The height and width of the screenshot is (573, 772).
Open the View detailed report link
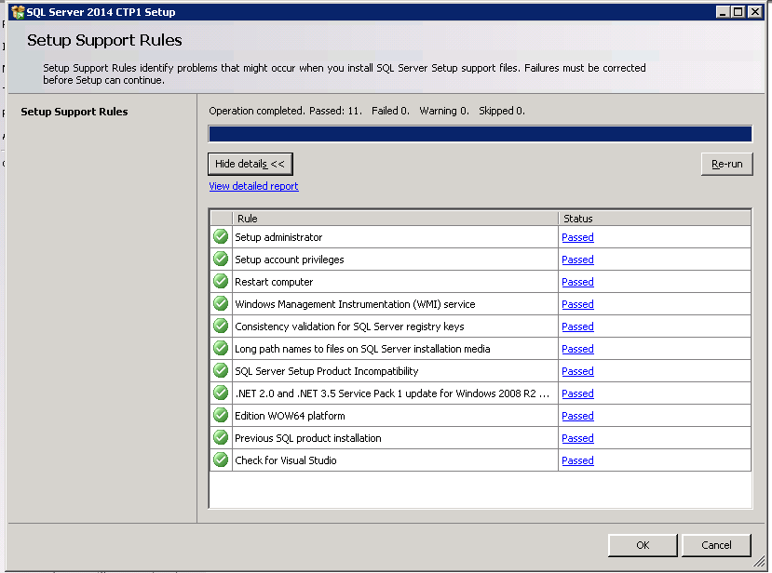coord(253,186)
